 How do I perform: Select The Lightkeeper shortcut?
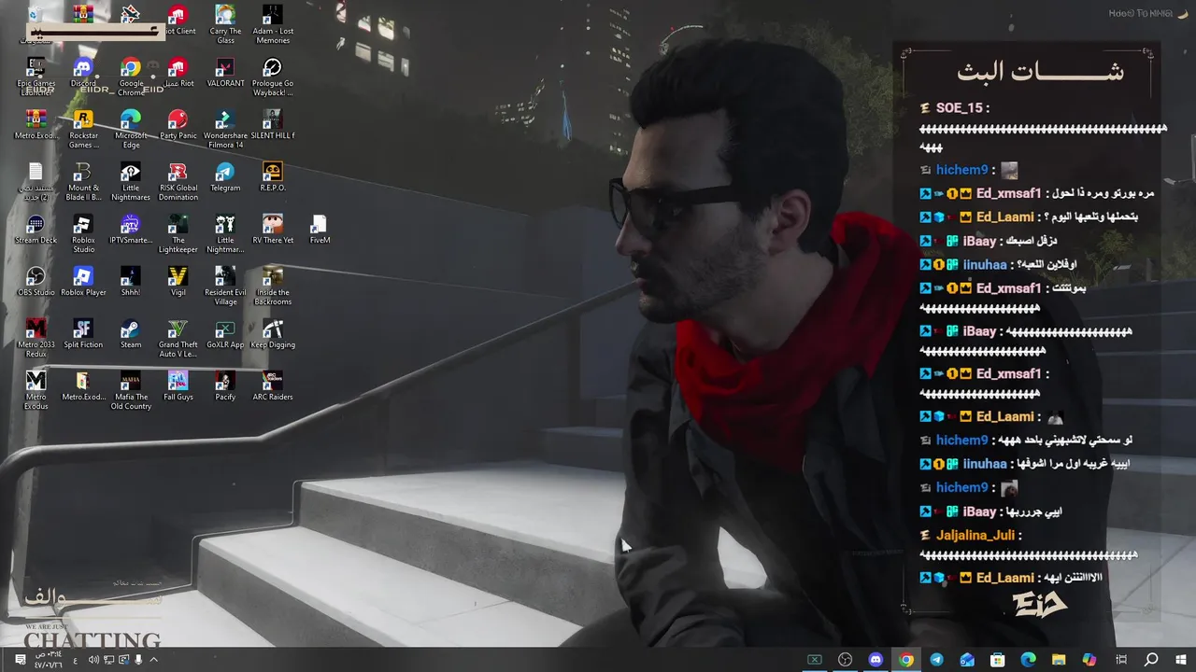pos(178,233)
